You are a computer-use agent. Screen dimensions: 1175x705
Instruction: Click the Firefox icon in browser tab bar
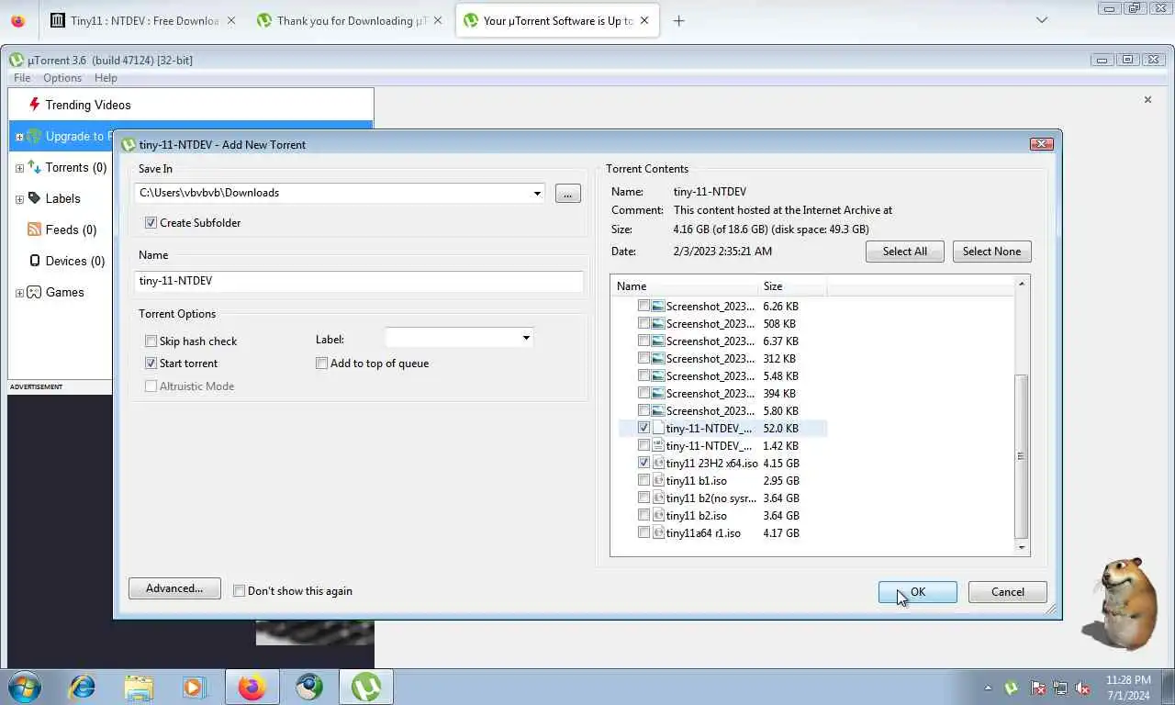point(17,20)
